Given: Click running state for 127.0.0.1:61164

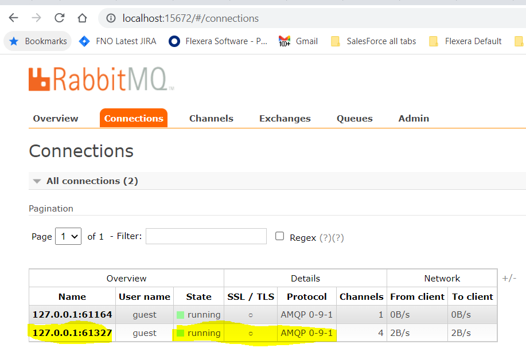Looking at the screenshot, I should [198, 315].
